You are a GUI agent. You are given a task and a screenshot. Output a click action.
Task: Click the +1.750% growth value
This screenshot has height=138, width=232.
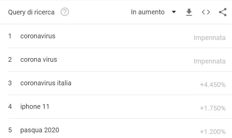point(213,108)
